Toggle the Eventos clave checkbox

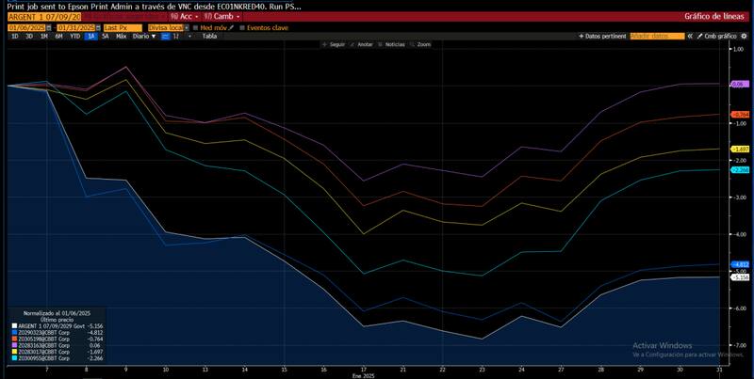(x=242, y=27)
